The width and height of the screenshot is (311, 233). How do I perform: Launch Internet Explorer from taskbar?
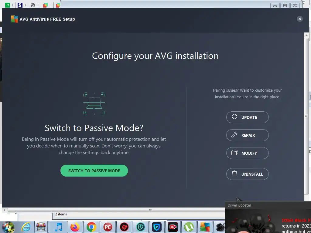pos(26,227)
